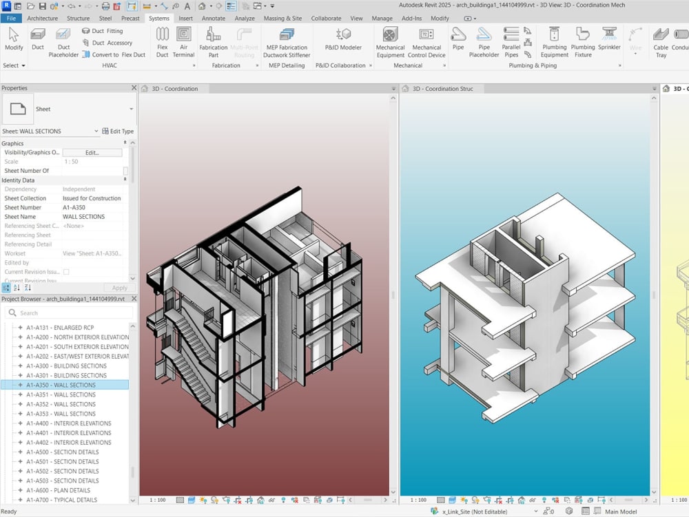689x517 pixels.
Task: Activate the 3D - Coordination Struc view tab
Action: tap(442, 89)
